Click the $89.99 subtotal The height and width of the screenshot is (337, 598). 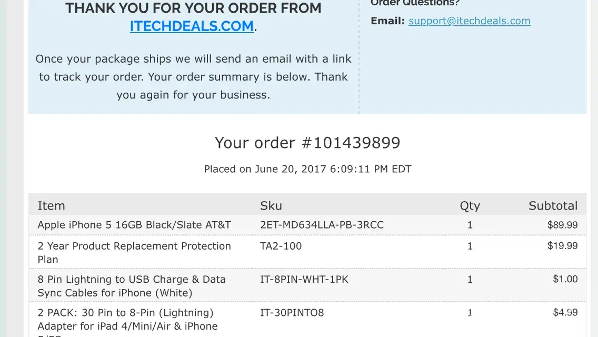tap(562, 225)
